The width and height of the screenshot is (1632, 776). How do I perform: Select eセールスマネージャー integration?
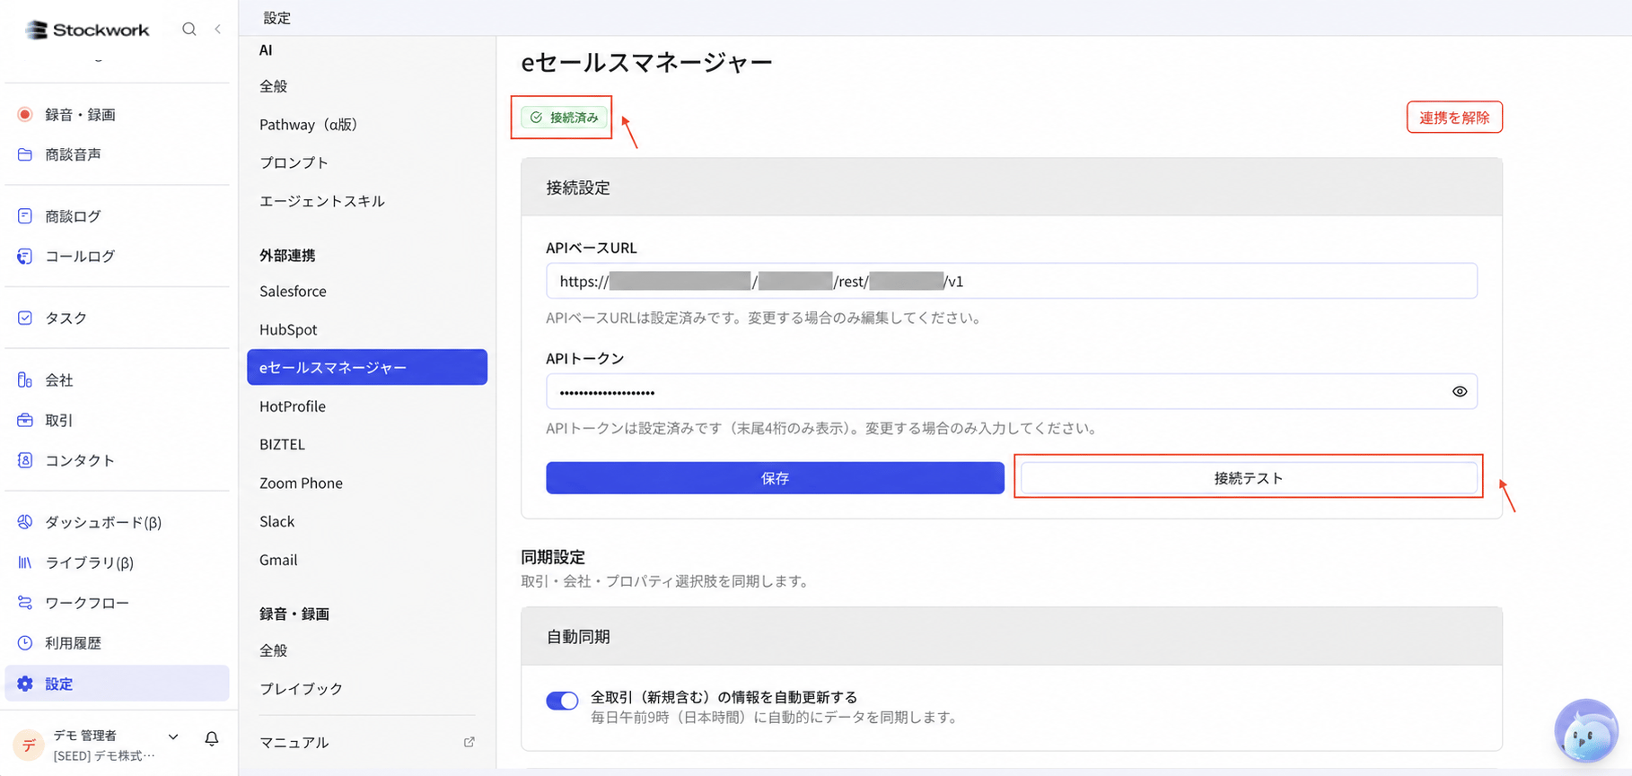[367, 367]
